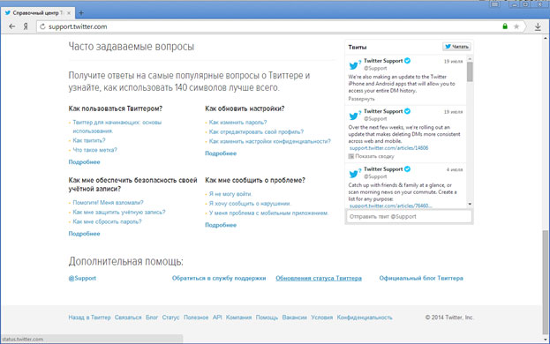Click Обратиться в службу поддержки link
Viewport: 550px width, 344px height.
tap(219, 278)
